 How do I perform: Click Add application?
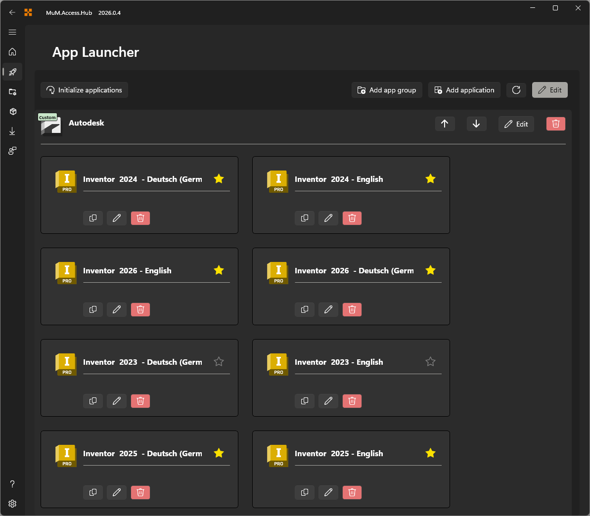click(464, 90)
